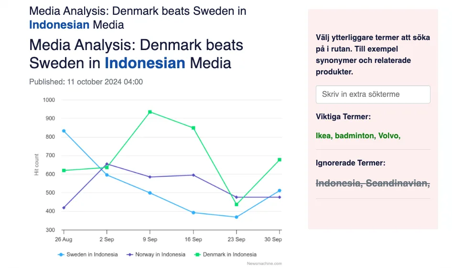Click Indonesian link in the large headline
The image size is (452, 268).
[145, 62]
